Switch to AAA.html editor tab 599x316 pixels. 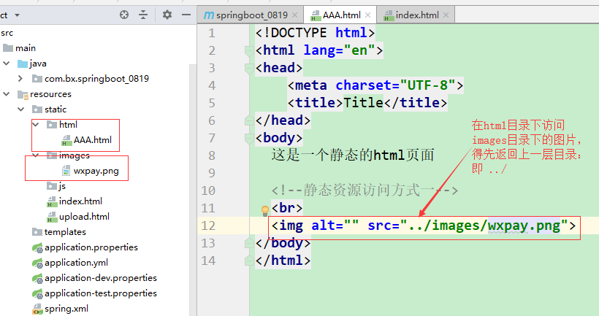[x=342, y=15]
